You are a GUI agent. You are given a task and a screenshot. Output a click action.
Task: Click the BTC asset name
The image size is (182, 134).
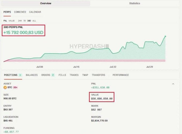pos(10,87)
